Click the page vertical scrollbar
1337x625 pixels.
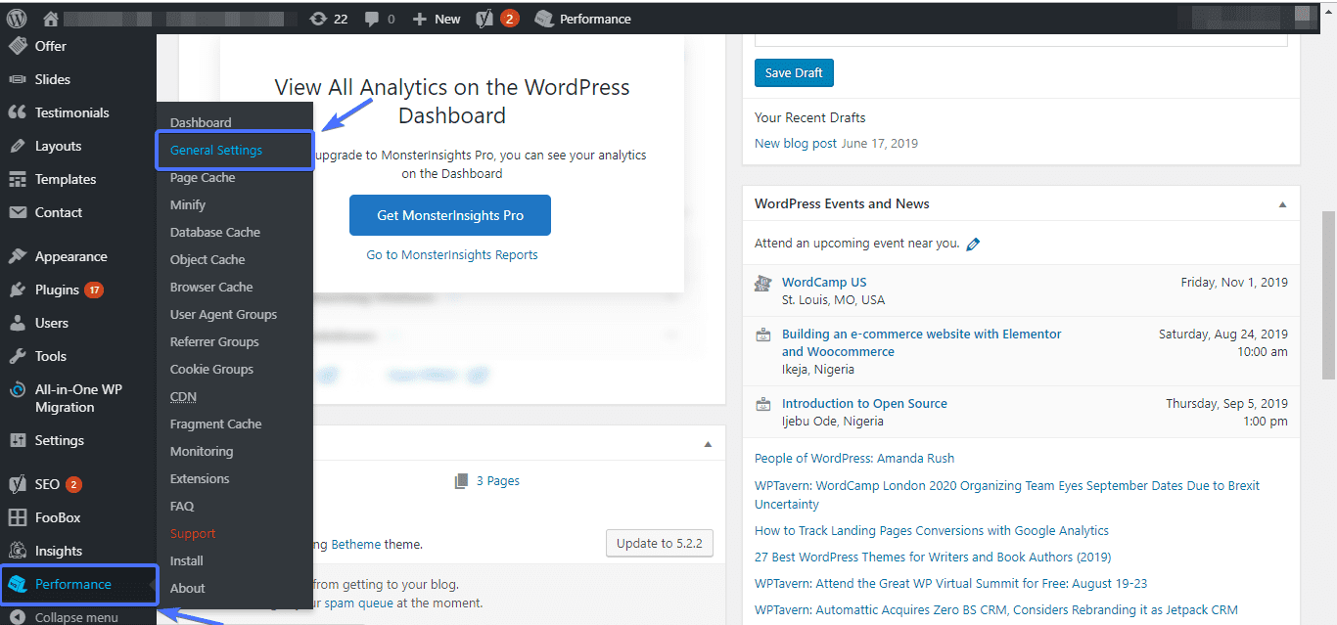pyautogui.click(x=1328, y=293)
